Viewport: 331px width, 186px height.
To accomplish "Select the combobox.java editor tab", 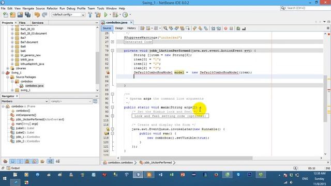I will 117,22.
